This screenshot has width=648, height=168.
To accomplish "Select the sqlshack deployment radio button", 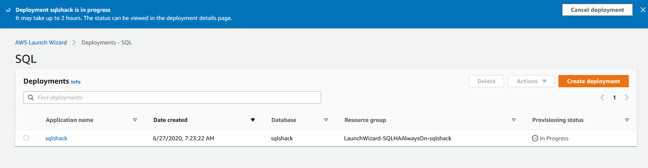I will point(26,138).
